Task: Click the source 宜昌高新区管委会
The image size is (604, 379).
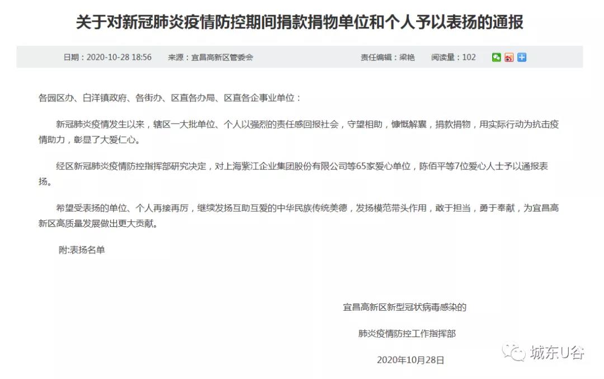Action: point(210,58)
